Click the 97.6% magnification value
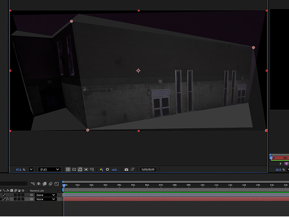 (19, 170)
